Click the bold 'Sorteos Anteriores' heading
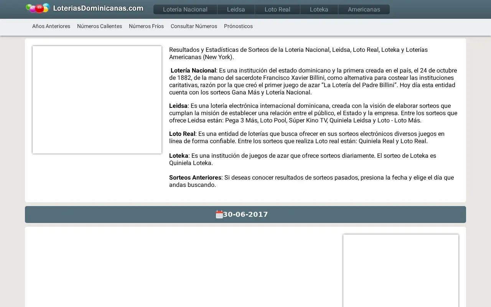 click(x=195, y=177)
